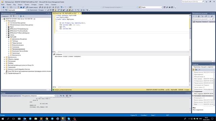Open Google Chrome from the taskbar

[47, 119]
